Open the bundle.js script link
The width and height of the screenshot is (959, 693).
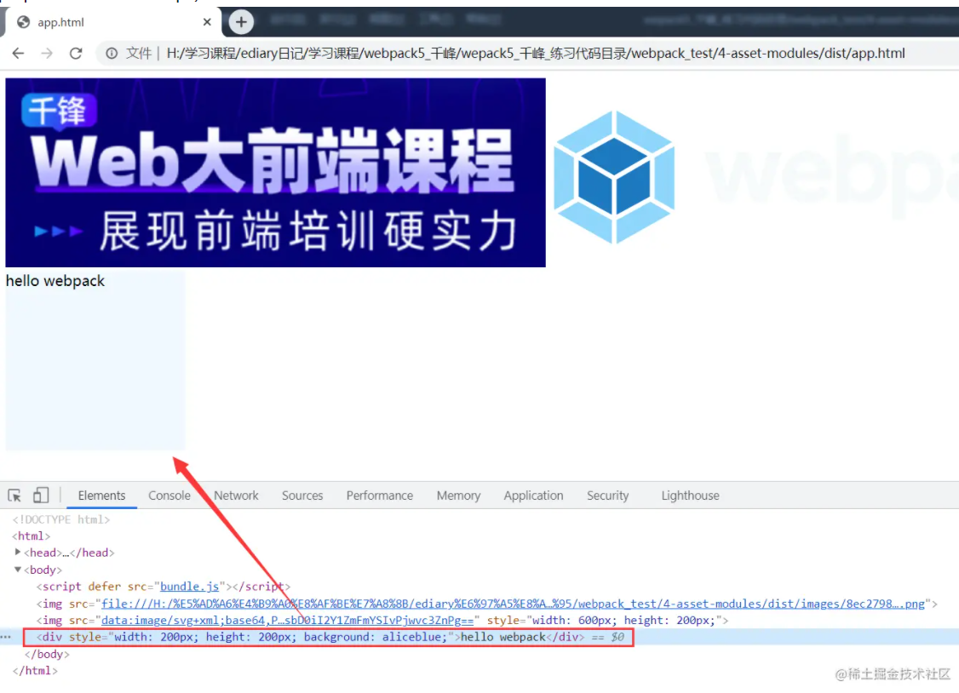tap(190, 586)
